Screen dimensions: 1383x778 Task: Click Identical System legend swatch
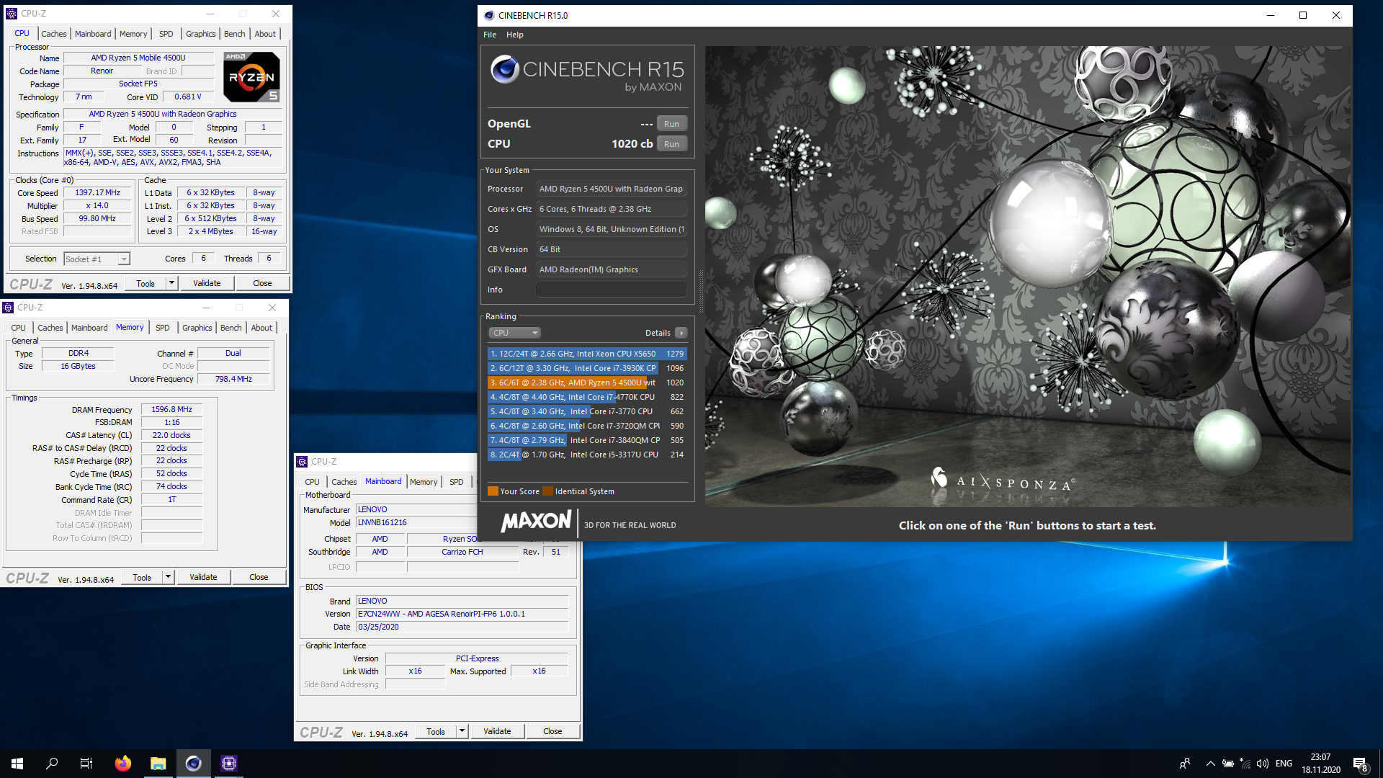[x=547, y=491]
